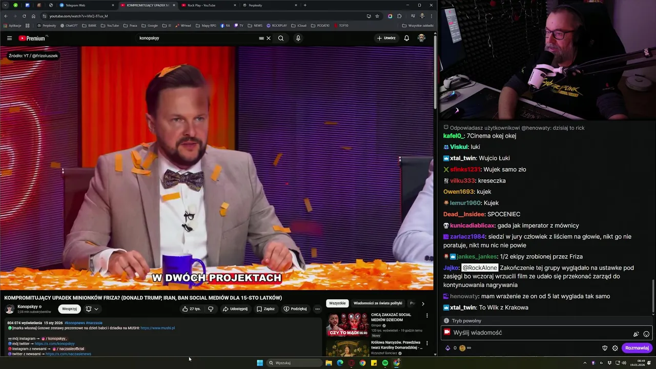
Task: Open File Explorer from the taskbar
Action: click(329, 363)
